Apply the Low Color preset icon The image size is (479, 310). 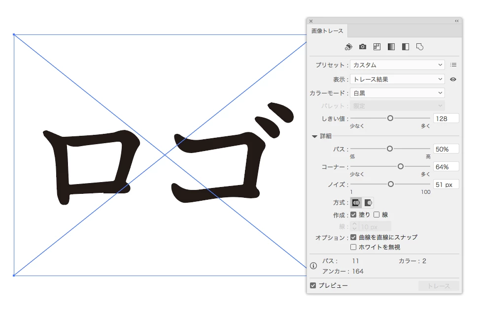point(377,47)
